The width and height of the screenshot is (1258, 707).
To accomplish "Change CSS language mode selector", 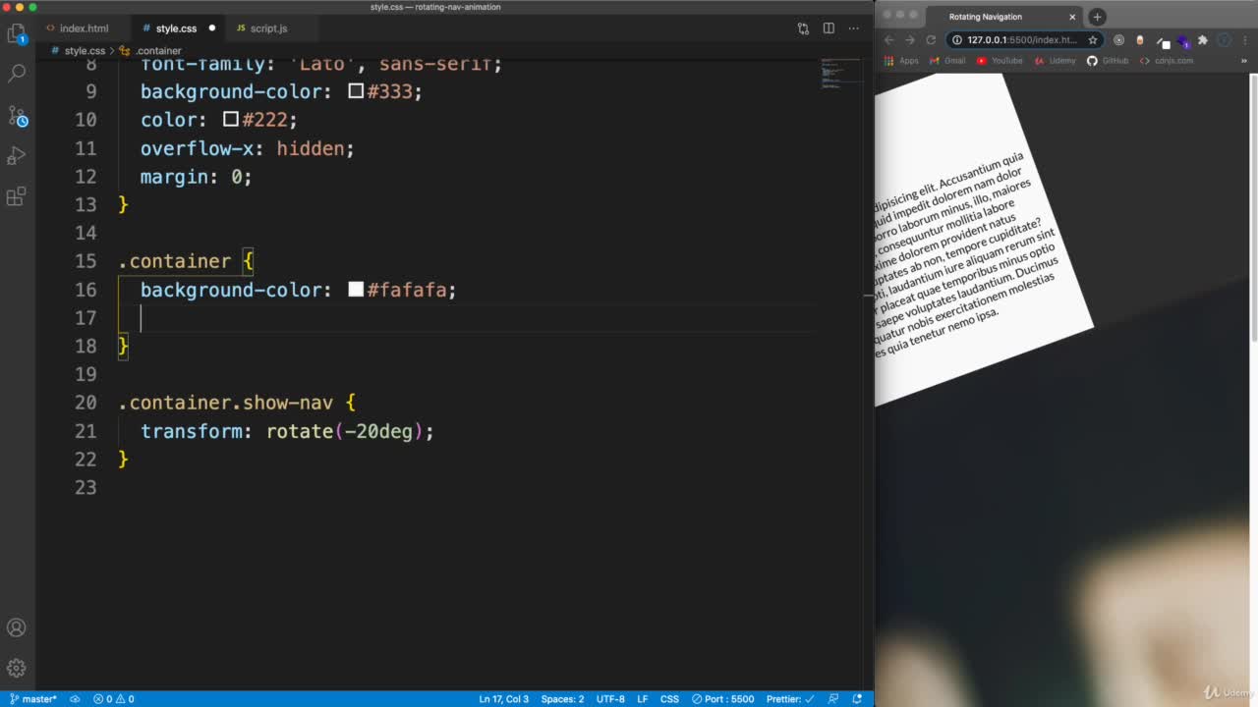I will 669,699.
